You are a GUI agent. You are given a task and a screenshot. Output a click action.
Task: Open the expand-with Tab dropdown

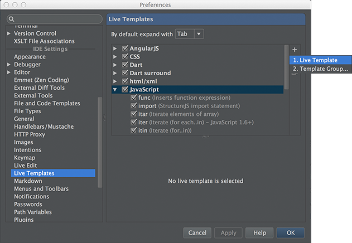[190, 34]
